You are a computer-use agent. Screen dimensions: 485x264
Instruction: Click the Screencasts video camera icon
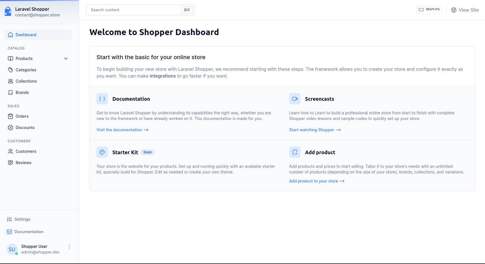295,99
